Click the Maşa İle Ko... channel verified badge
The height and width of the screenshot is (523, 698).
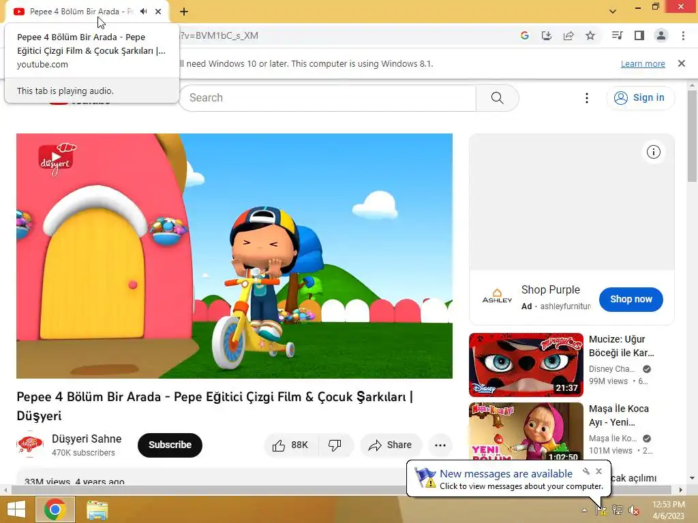647,439
